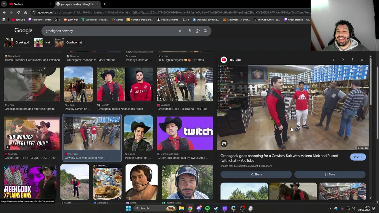Open Chrome home page button

tap(25, 12)
